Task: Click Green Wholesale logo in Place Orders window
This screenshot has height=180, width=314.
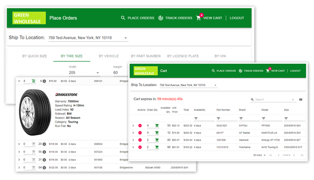Action: tap(29, 18)
